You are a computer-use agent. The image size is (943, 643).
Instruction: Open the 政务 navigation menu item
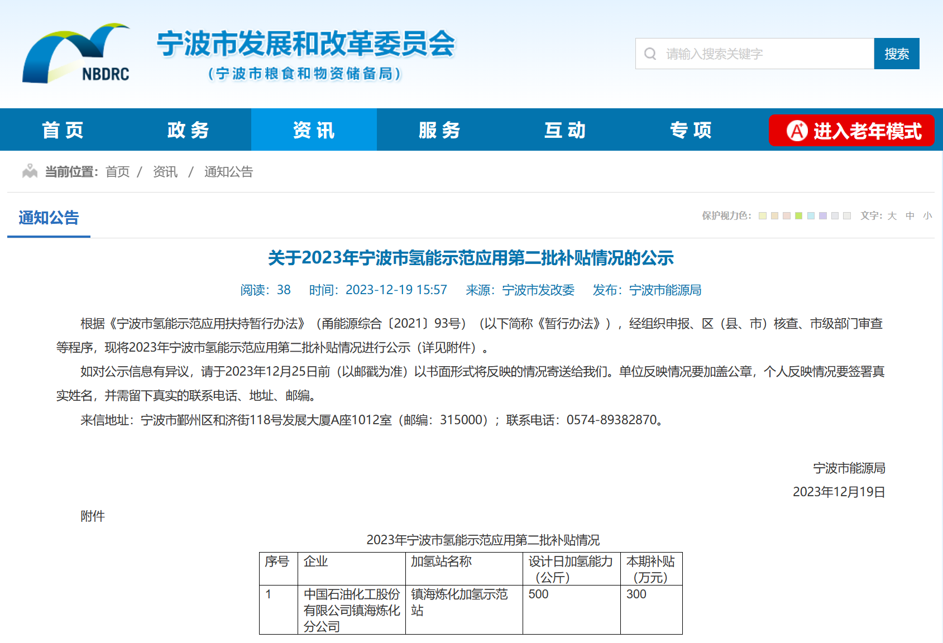(x=188, y=130)
